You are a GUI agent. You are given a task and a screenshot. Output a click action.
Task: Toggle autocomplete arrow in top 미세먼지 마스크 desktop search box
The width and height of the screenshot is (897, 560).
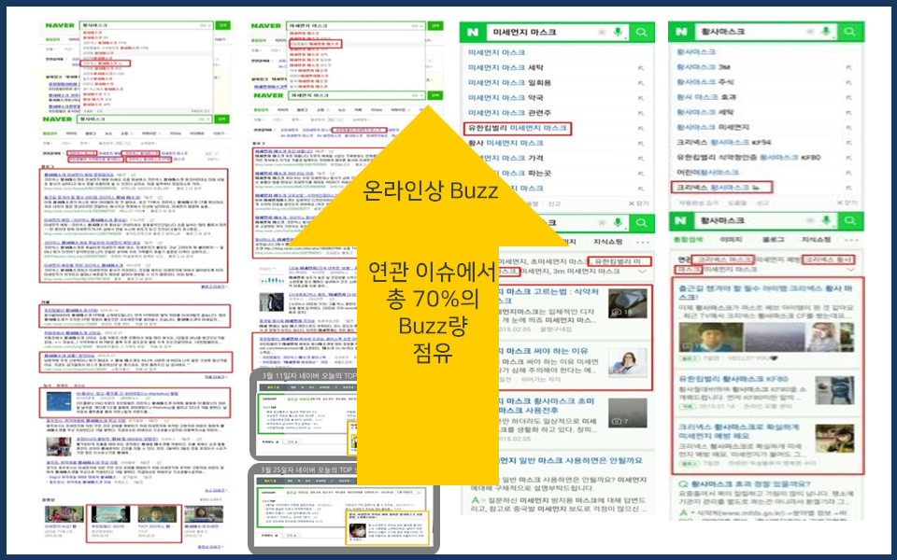click(421, 26)
